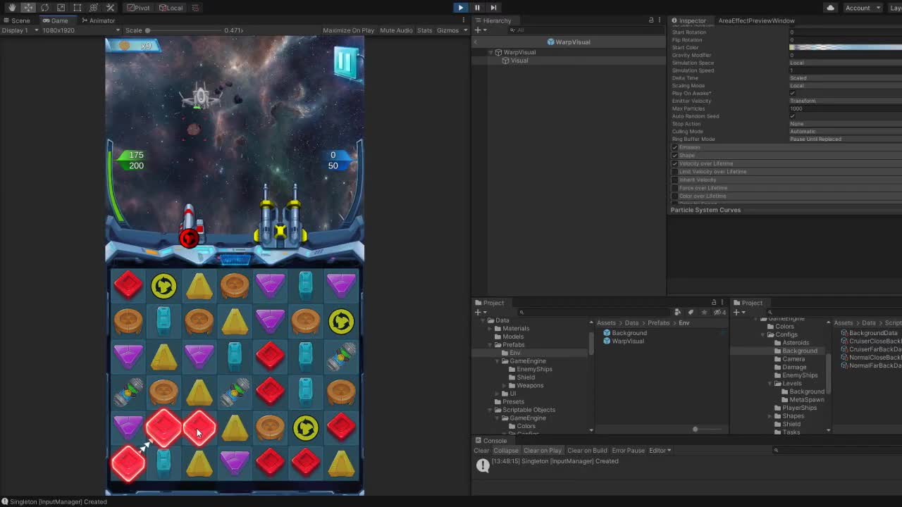Select the Scale tool
Image resolution: width=902 pixels, height=507 pixels.
(60, 7)
